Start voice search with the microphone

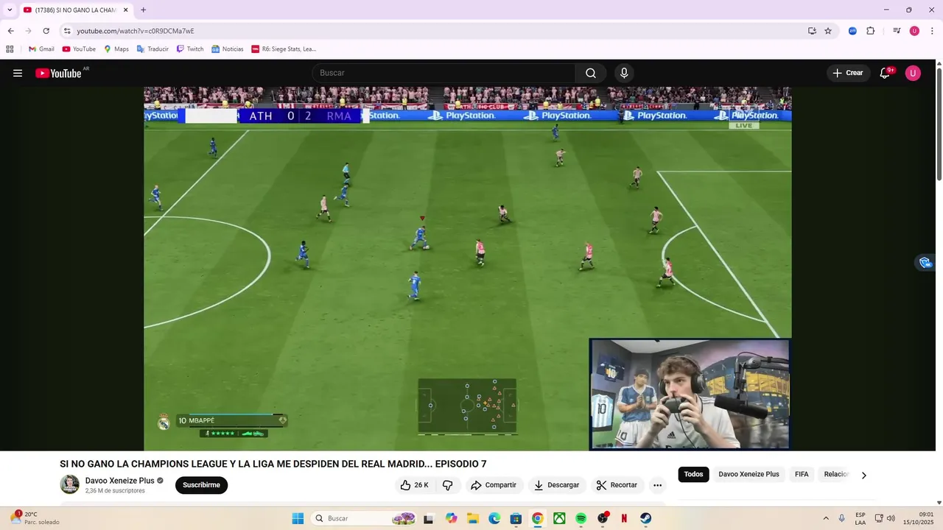pyautogui.click(x=624, y=73)
